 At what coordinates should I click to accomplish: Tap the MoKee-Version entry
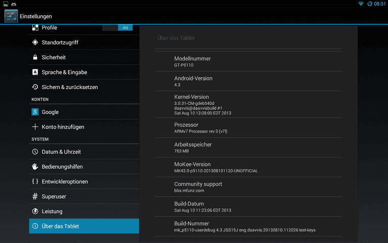pyautogui.click(x=249, y=167)
